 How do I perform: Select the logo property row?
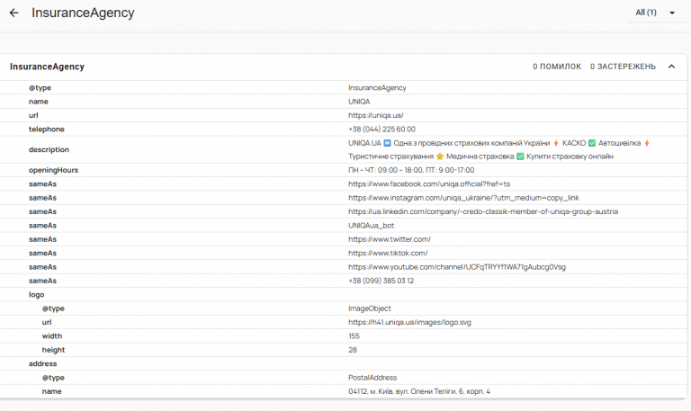point(344,295)
